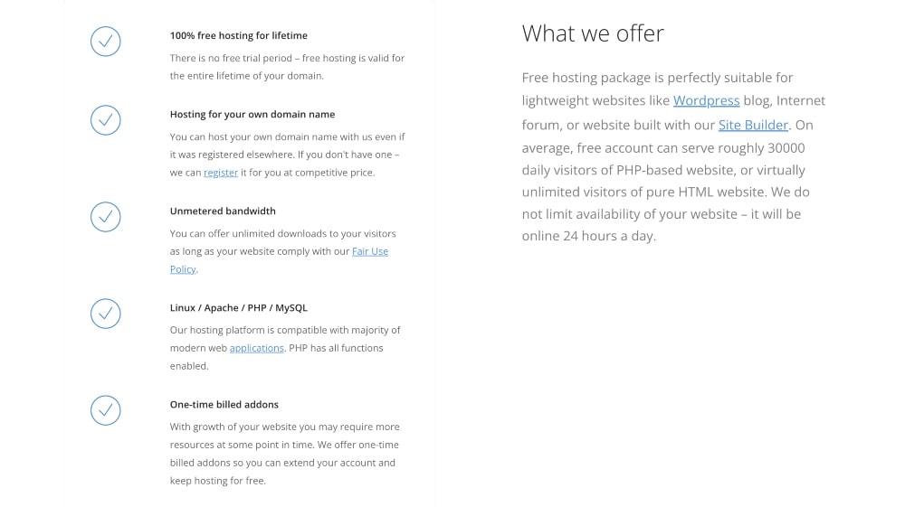Click the text "online 24 hours a day"

coord(588,237)
